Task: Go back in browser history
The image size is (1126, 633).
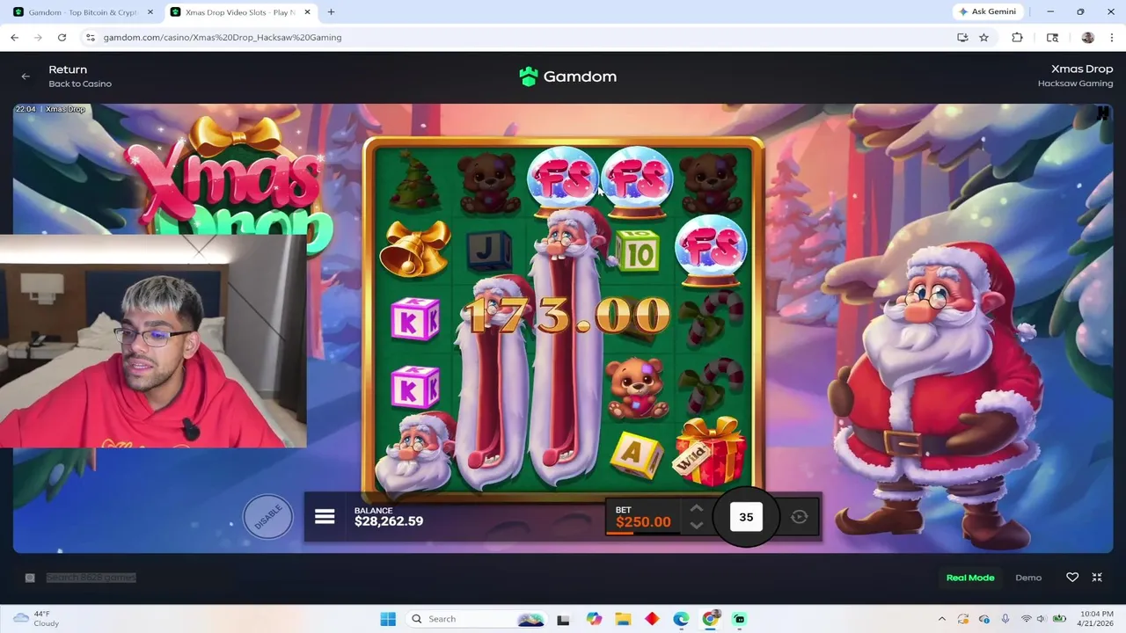Action: (x=14, y=37)
